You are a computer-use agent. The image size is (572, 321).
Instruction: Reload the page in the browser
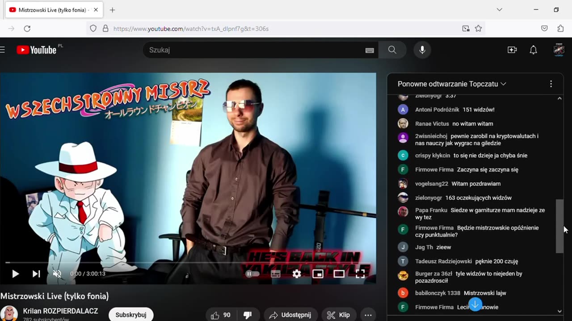(27, 29)
